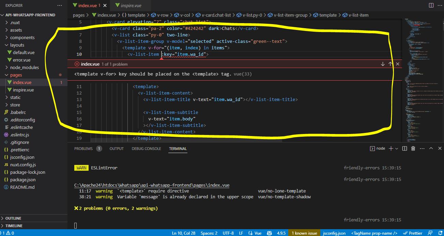Go to next problem with the down arrow

click(382, 63)
